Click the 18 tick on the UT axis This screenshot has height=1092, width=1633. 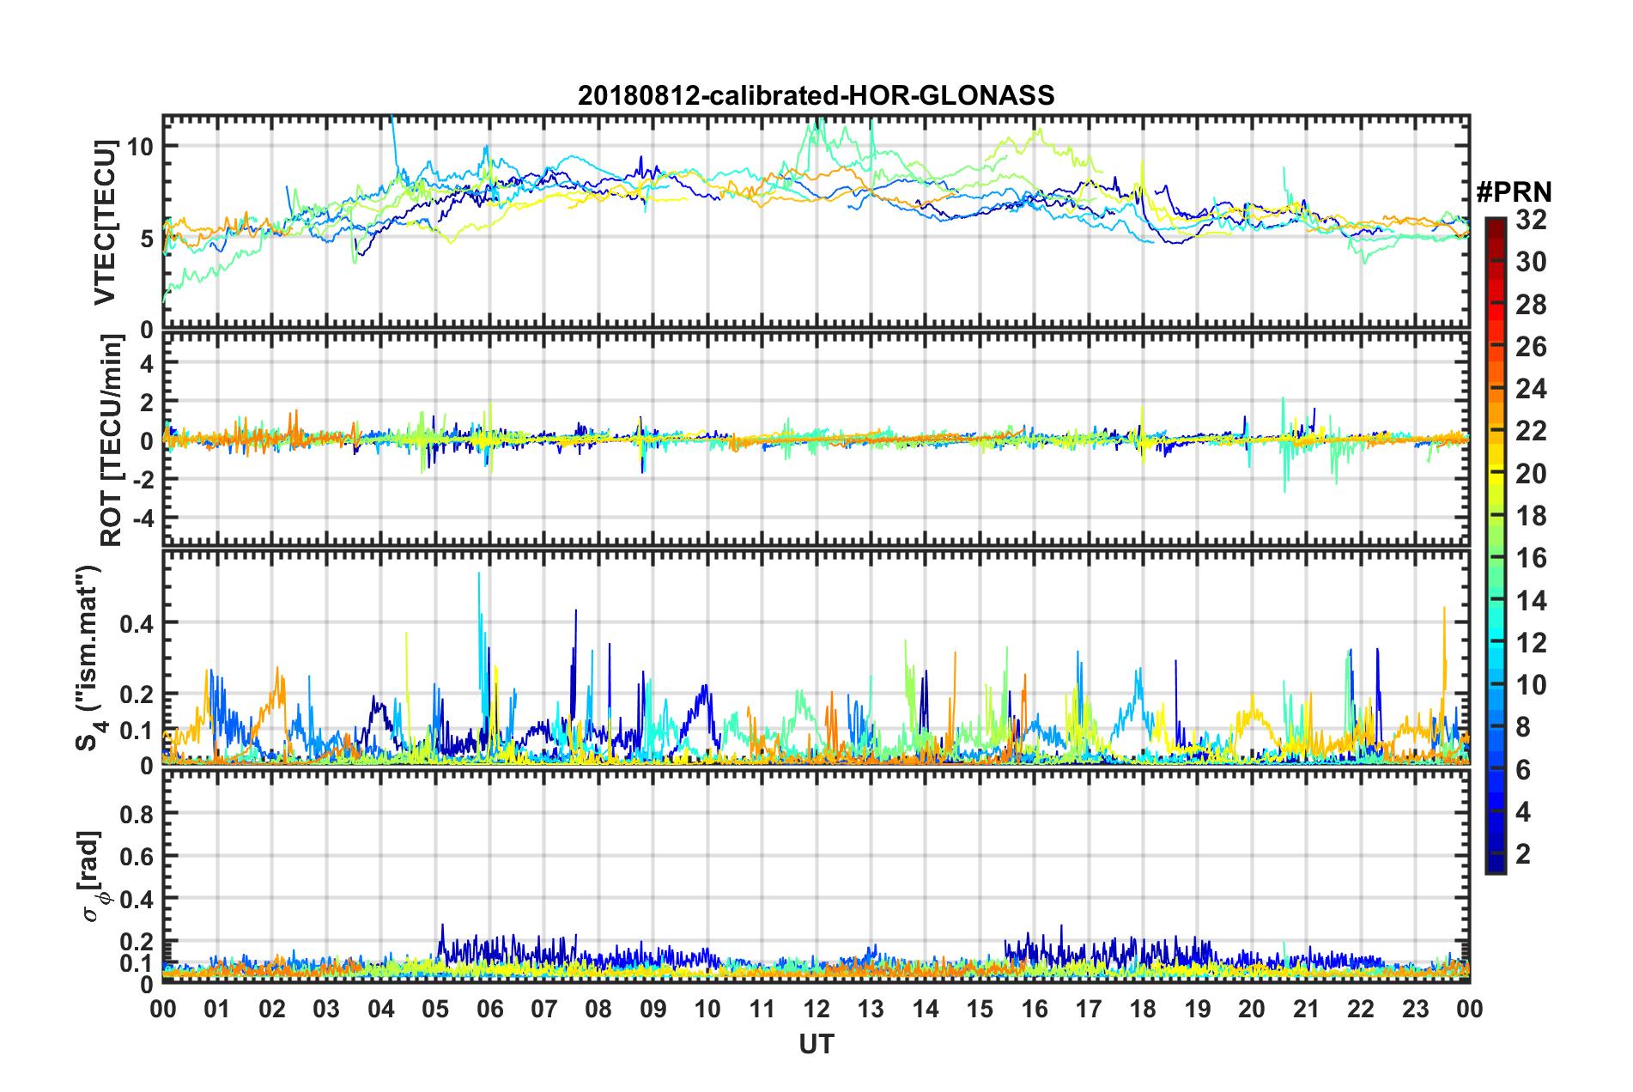pos(1143,1009)
